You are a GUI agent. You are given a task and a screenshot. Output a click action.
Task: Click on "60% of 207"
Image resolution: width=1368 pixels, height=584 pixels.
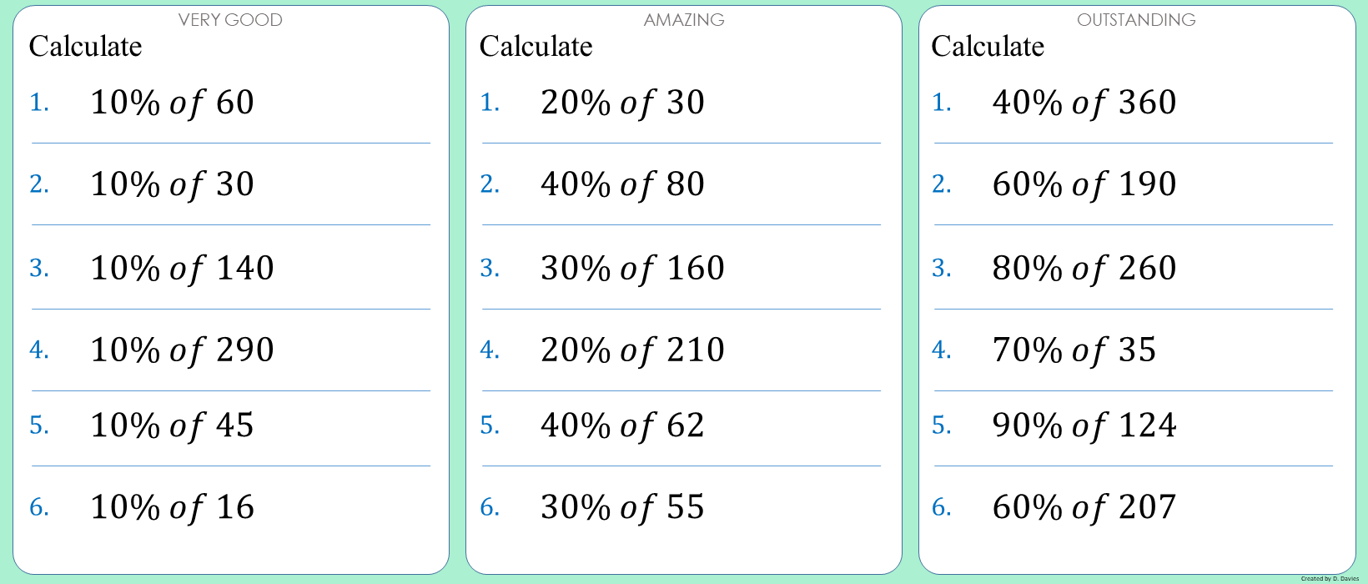pos(1084,507)
